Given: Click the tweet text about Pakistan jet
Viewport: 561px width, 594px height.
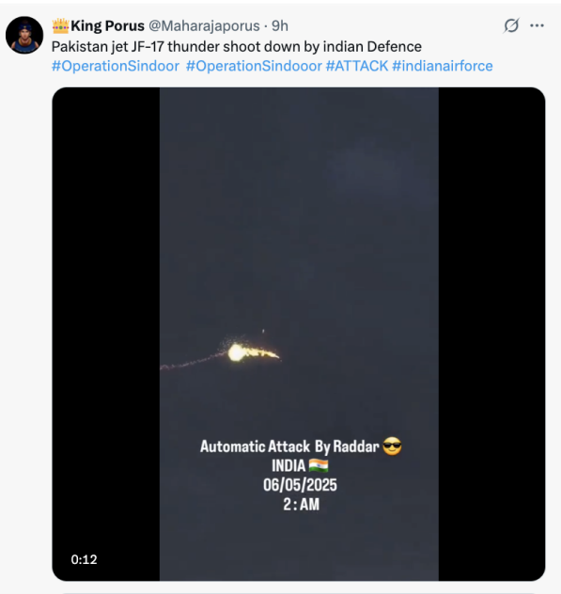Looking at the screenshot, I should (237, 47).
